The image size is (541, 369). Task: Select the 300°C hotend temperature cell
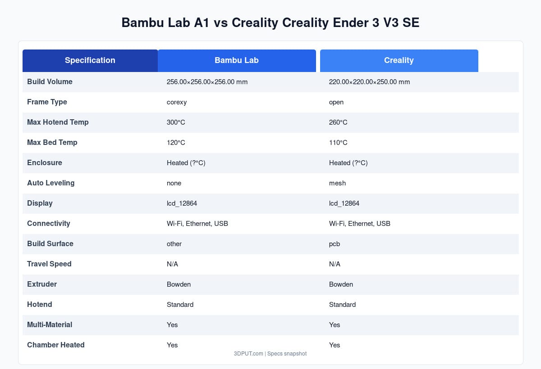(x=176, y=122)
